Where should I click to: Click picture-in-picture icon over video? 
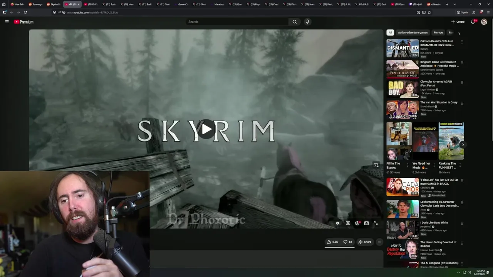[x=376, y=165]
